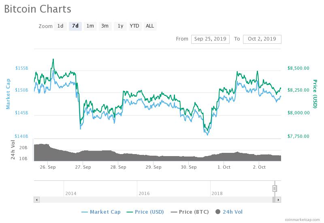This screenshot has width=324, height=223.
Task: Grab the navigator range handle
Action: pos(275,189)
